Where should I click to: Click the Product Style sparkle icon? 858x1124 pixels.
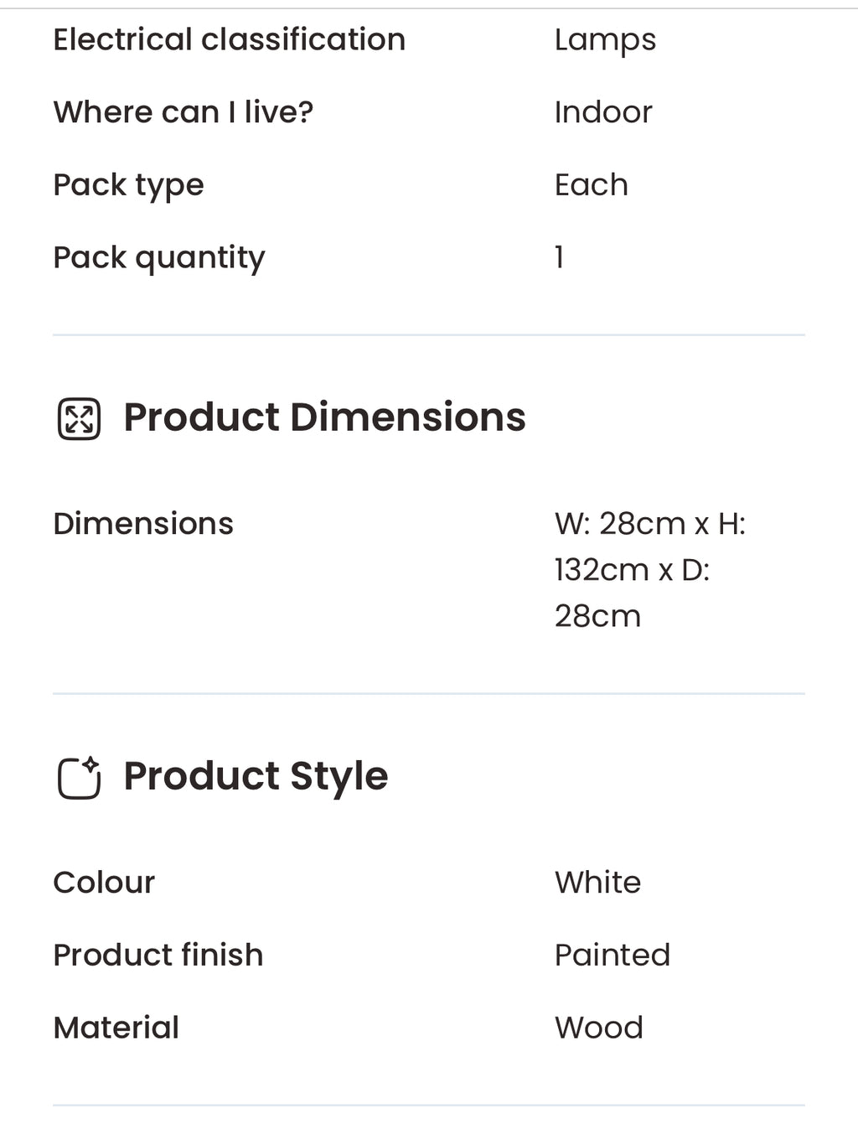pos(79,777)
